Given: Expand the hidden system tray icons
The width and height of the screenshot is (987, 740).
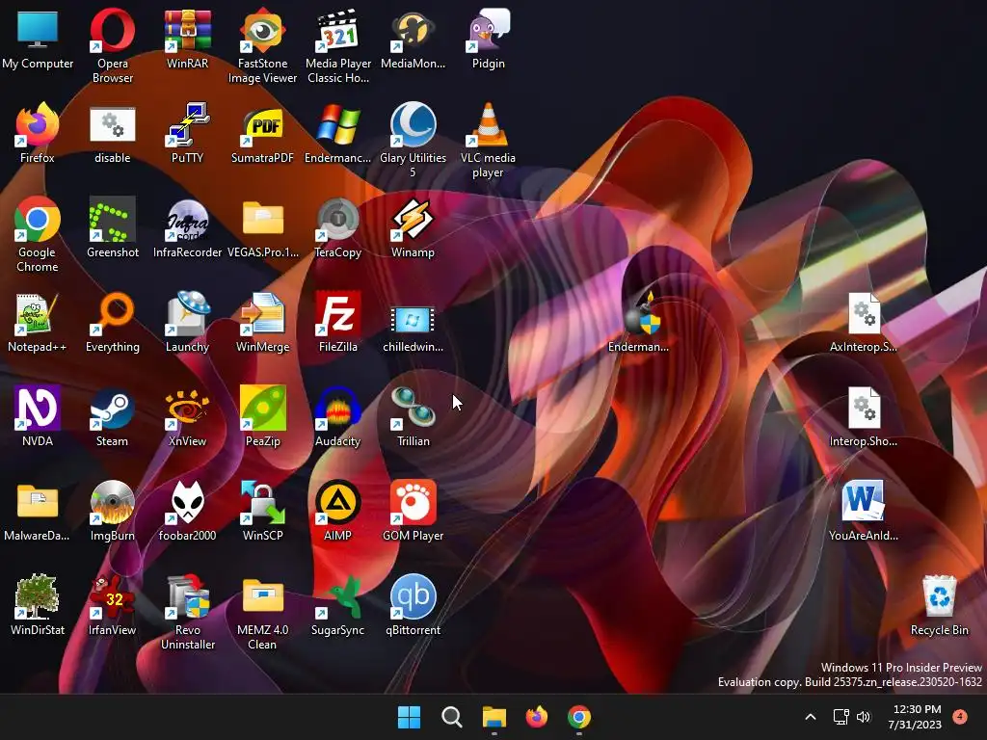Looking at the screenshot, I should pos(811,717).
